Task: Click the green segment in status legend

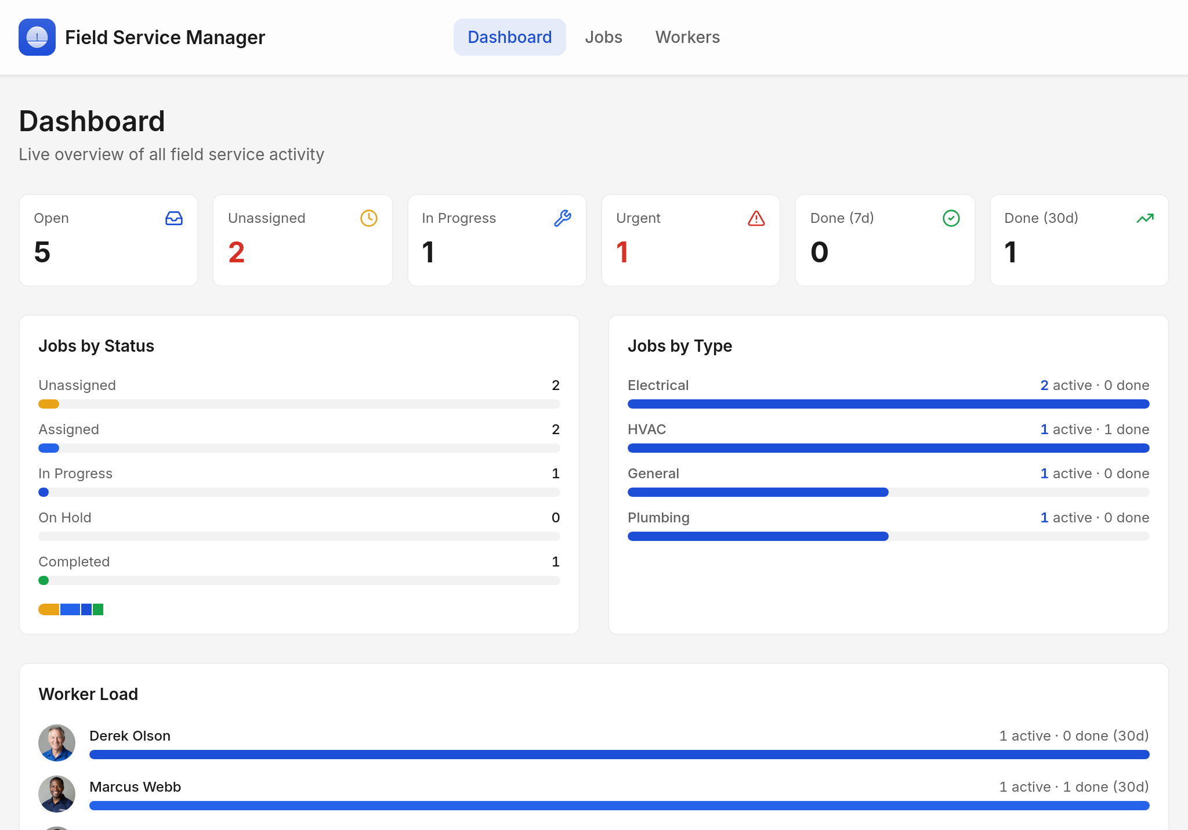Action: pos(98,609)
